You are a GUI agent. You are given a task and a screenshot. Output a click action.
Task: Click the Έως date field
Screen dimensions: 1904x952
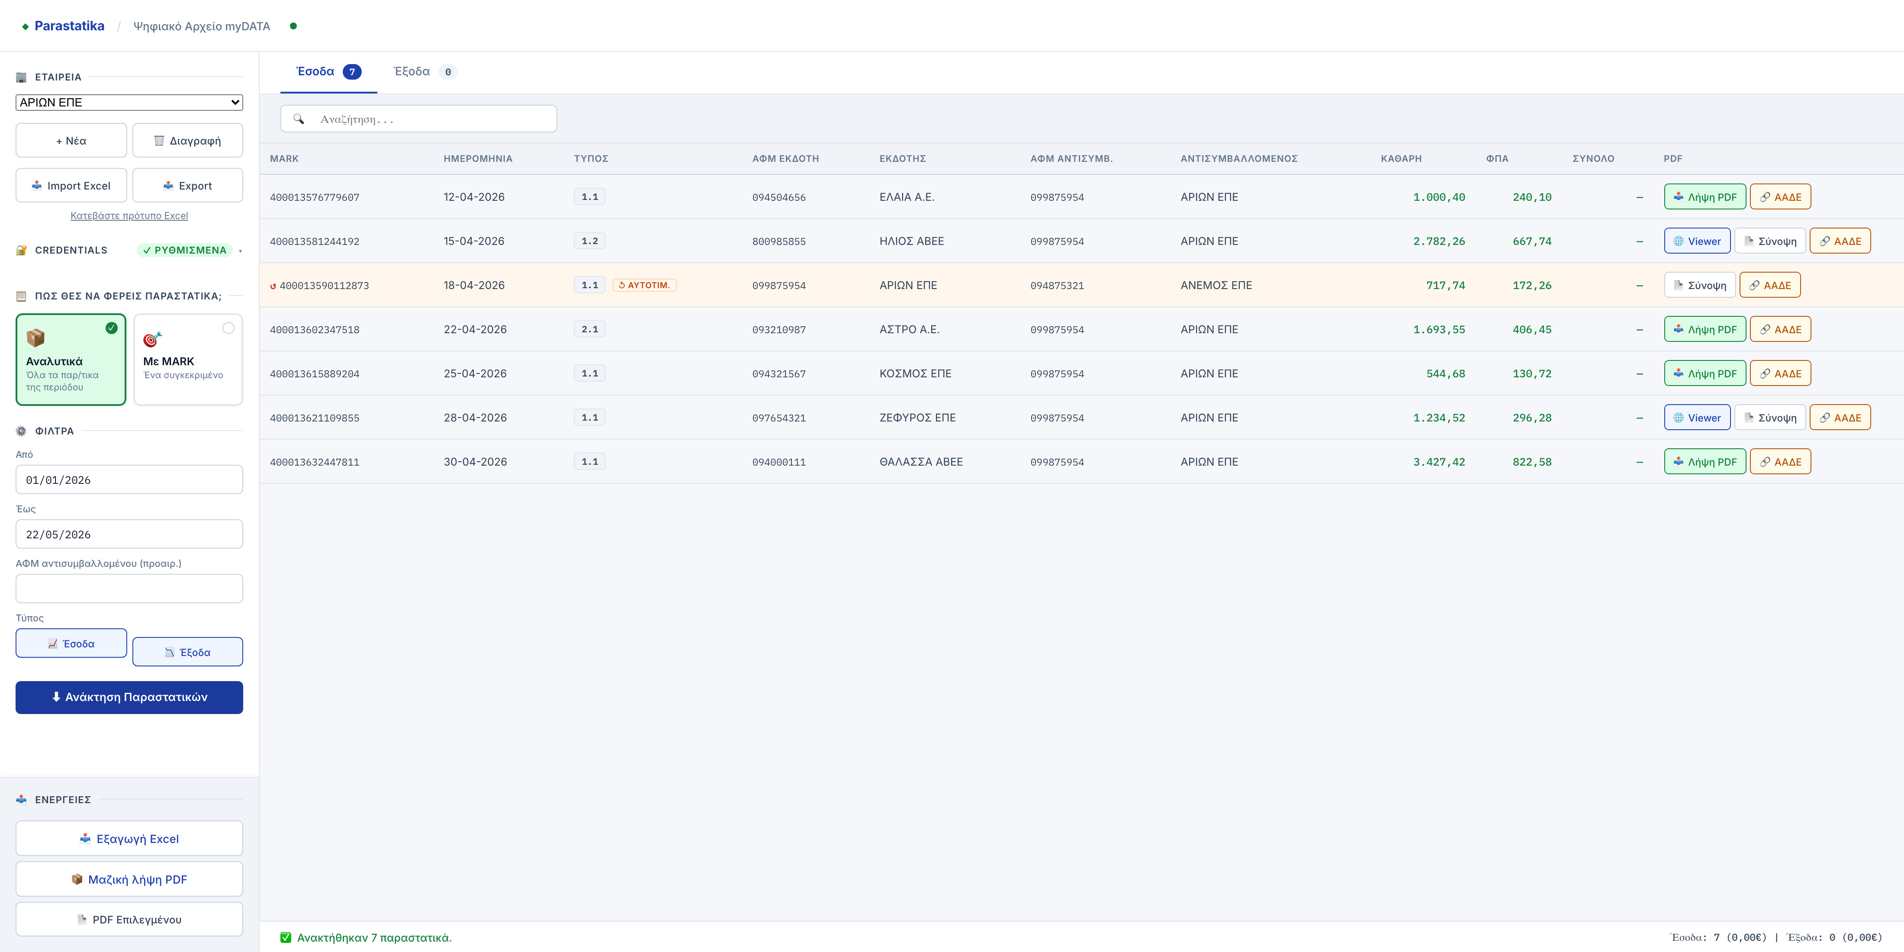(129, 534)
